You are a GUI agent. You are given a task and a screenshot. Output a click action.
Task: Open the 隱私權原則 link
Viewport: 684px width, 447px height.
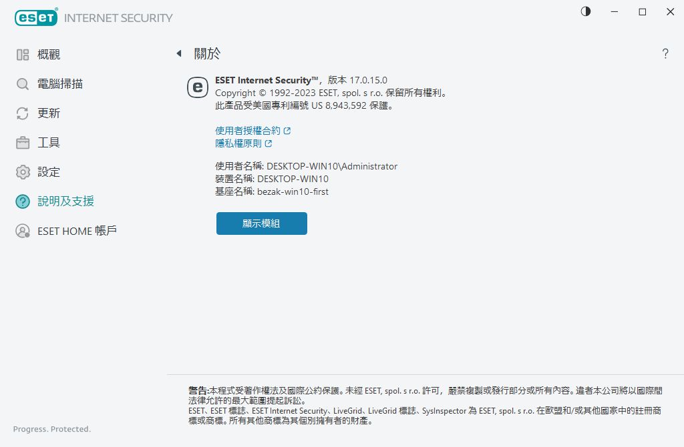pyautogui.click(x=238, y=143)
